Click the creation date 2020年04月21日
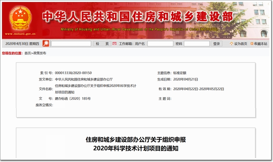The width and height of the screenshot is (273, 162). coord(186,79)
